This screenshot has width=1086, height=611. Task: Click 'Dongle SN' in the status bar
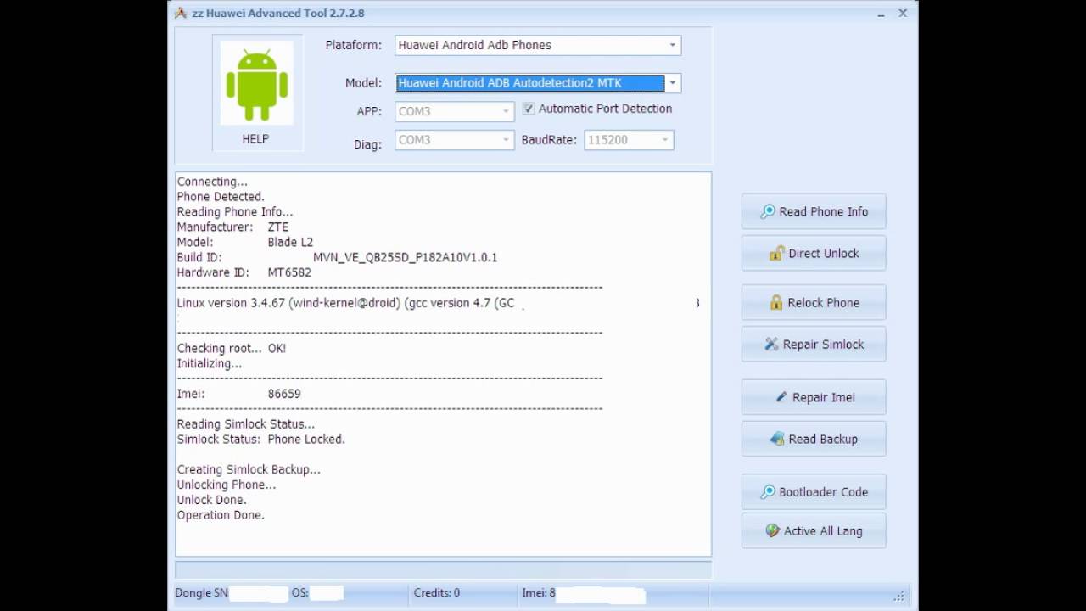click(201, 593)
